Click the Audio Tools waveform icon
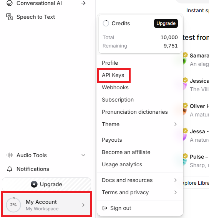209x218 pixels. pos(10,155)
